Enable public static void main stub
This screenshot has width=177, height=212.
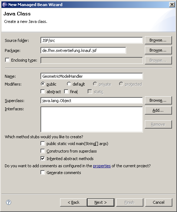point(43,144)
